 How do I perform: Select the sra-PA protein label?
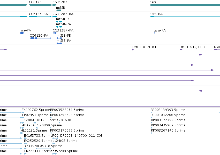26,30
